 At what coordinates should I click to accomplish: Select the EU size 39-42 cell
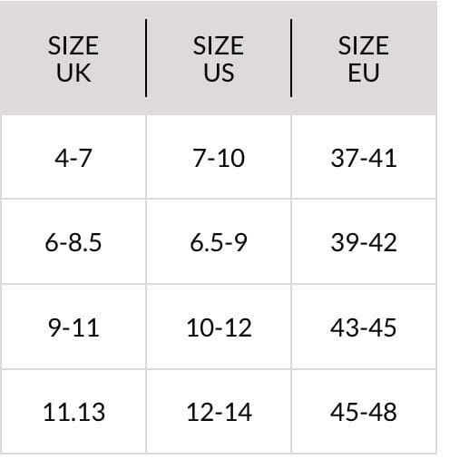pyautogui.click(x=364, y=241)
